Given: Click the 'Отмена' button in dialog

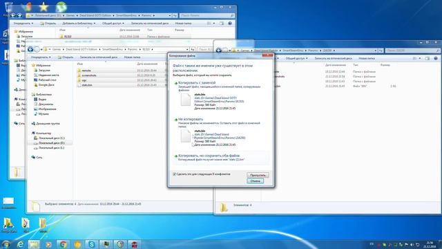Looking at the screenshot, I should (255, 181).
